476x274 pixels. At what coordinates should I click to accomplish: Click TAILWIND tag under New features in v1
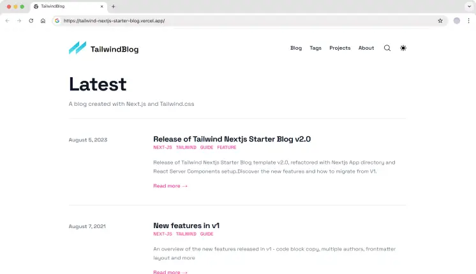tap(186, 234)
